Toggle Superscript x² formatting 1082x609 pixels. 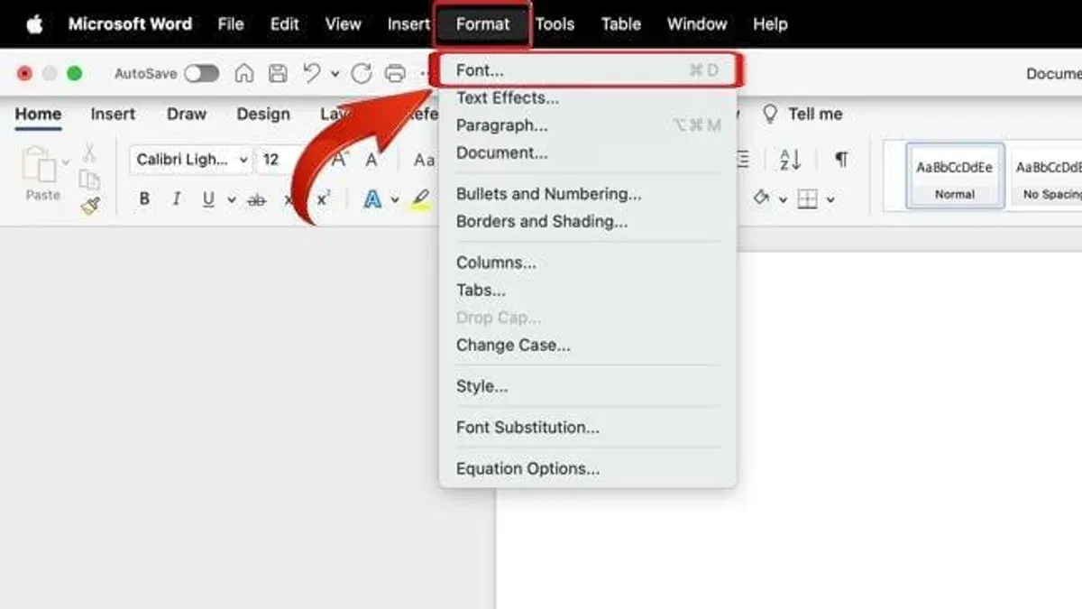click(324, 198)
